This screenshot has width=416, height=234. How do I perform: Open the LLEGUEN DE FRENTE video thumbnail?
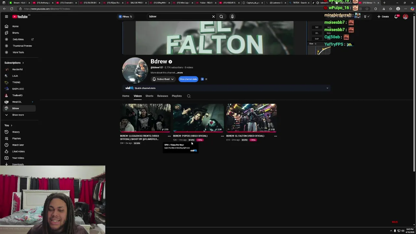pos(145,118)
